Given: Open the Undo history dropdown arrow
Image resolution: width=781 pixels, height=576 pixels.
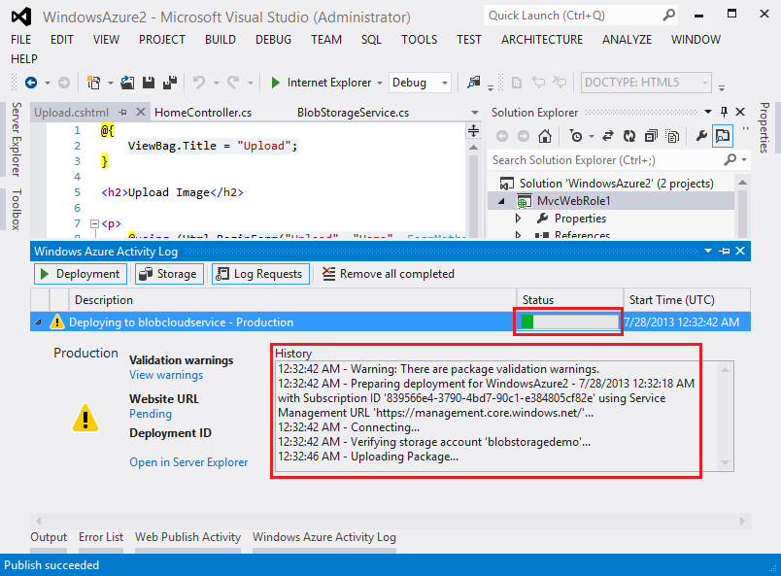Looking at the screenshot, I should pyautogui.click(x=217, y=83).
